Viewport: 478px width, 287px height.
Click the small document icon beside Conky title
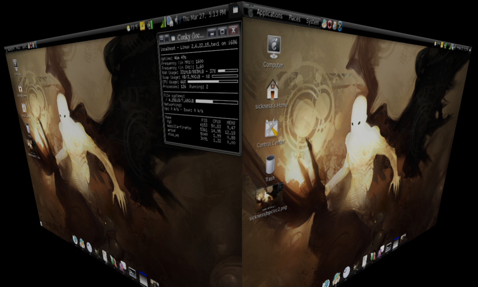coord(173,38)
